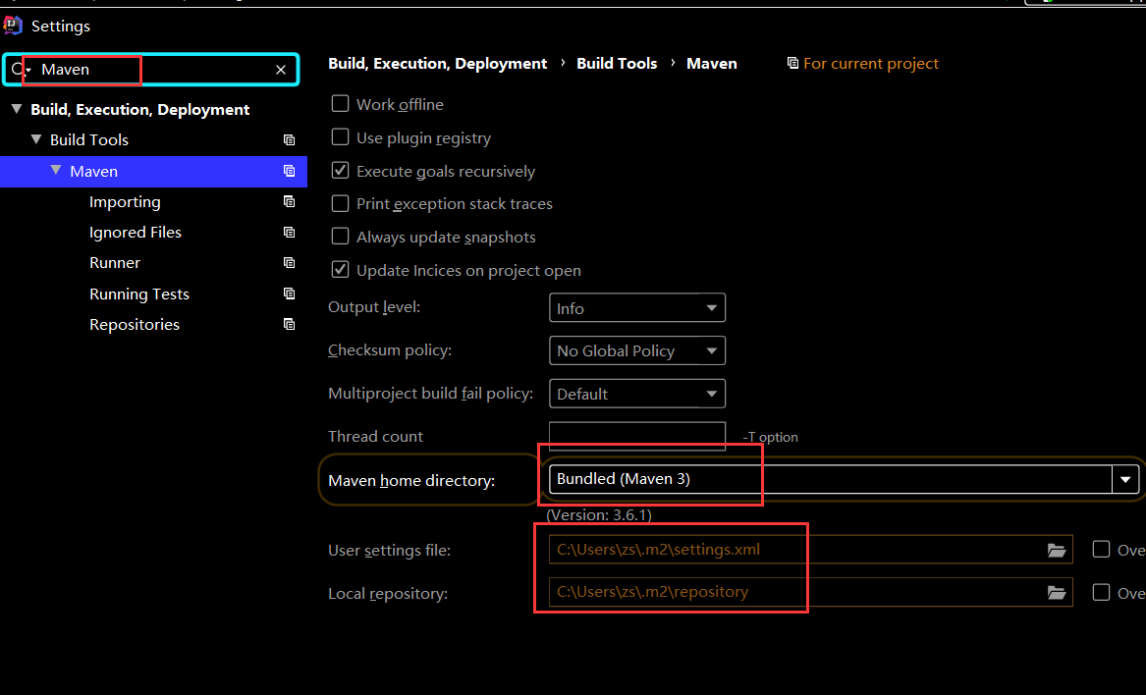1146x695 pixels.
Task: Click the For current project icon
Action: (x=792, y=64)
